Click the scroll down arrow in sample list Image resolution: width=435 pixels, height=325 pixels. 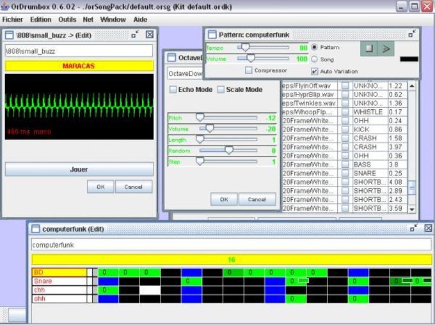411,209
